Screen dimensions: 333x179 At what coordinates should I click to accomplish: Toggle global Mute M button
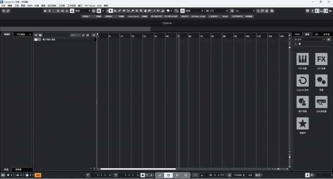[x=45, y=11]
